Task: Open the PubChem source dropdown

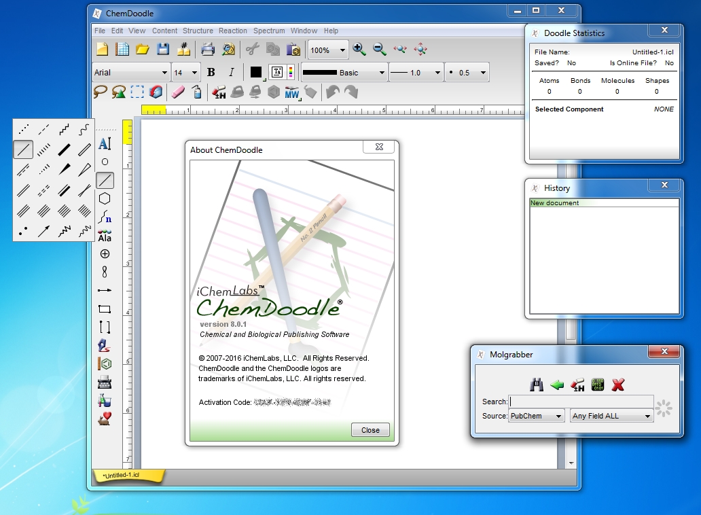Action: [x=537, y=416]
